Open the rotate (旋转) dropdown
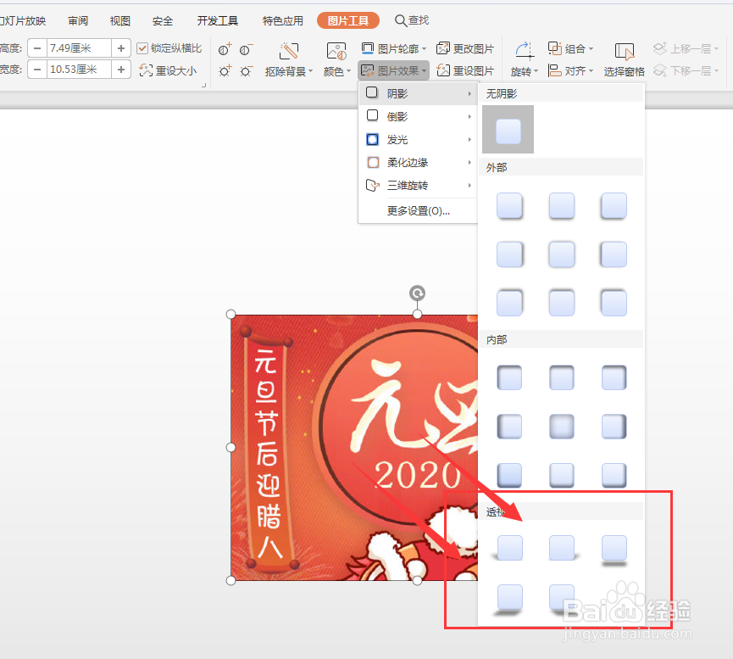Image resolution: width=733 pixels, height=659 pixels. coord(524,59)
